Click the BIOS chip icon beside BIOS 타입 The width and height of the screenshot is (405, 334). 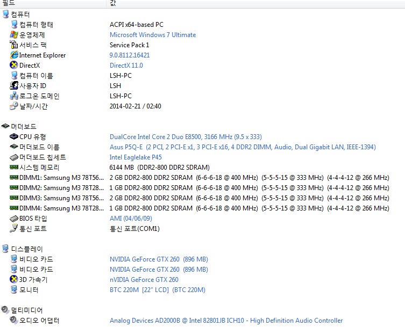14,219
